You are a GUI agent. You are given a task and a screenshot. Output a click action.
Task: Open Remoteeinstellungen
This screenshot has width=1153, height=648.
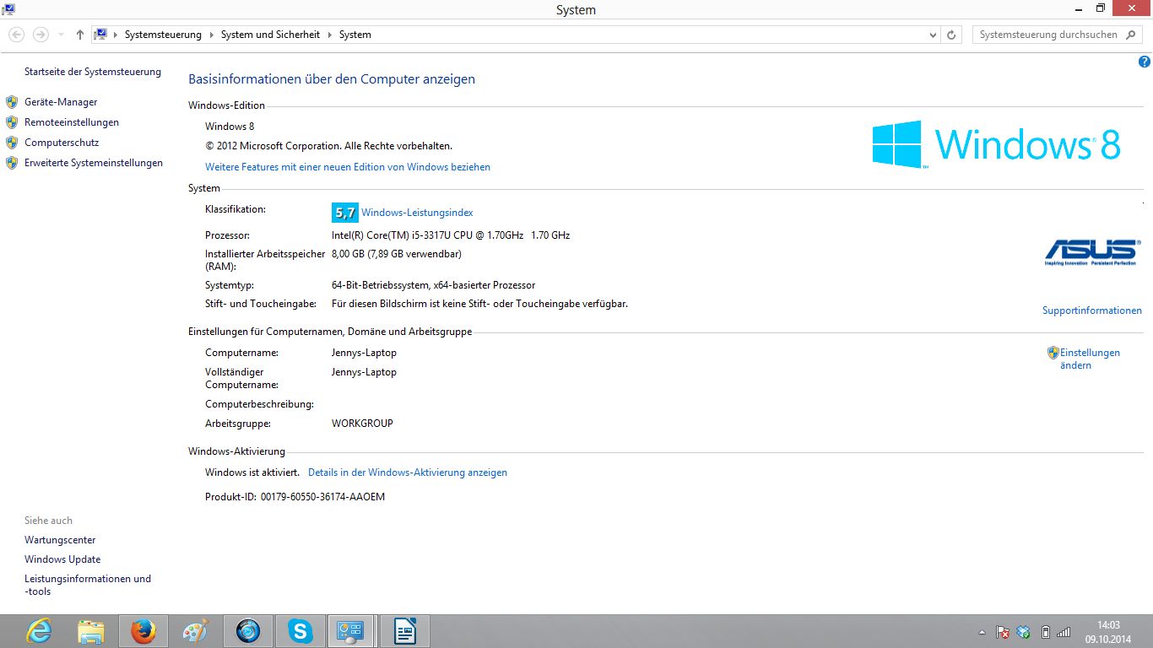point(72,122)
